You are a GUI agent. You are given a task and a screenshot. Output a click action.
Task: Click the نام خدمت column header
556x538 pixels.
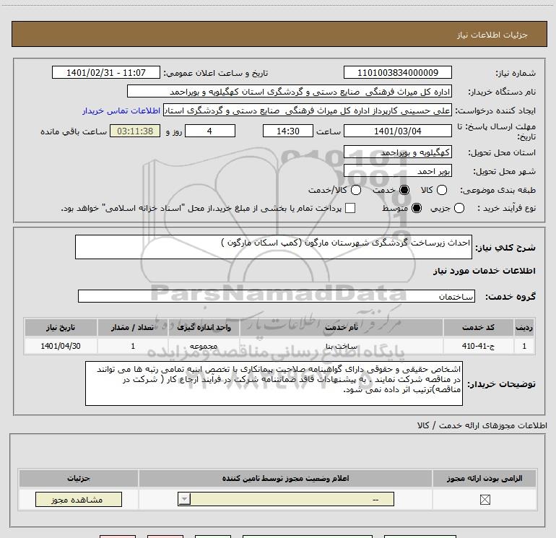tap(341, 327)
